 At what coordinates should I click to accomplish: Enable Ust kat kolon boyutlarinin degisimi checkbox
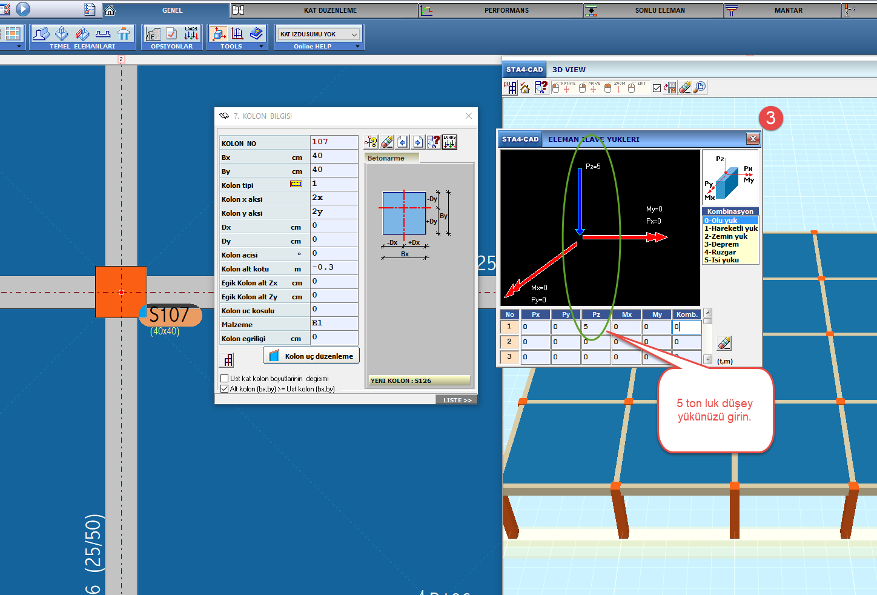point(225,378)
